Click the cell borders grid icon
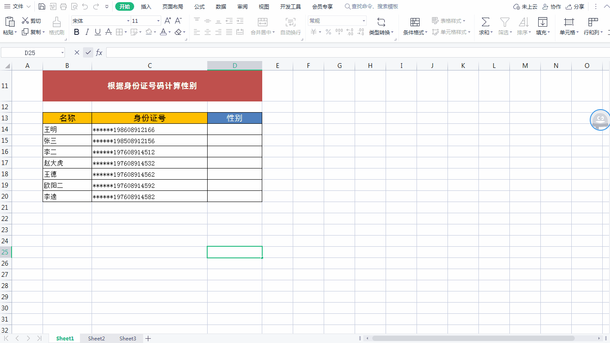 pyautogui.click(x=120, y=32)
